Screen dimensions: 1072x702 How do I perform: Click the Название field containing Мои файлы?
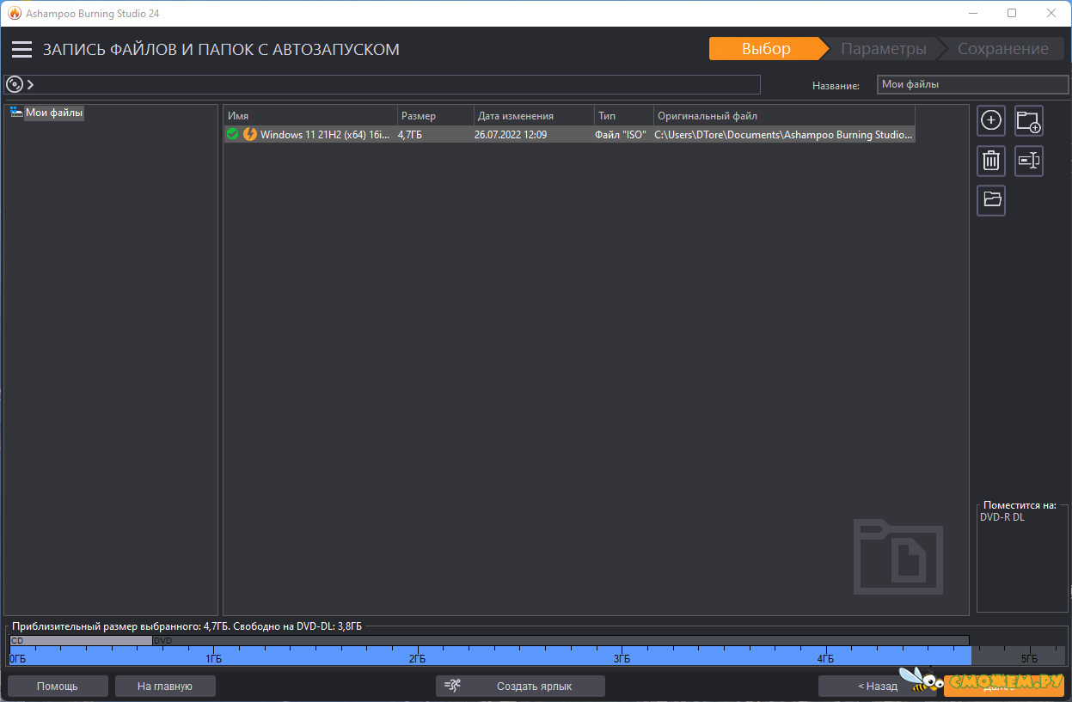pyautogui.click(x=971, y=84)
